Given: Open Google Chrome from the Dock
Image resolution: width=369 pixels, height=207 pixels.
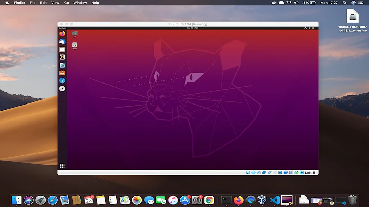Looking at the screenshot, I should (209, 200).
